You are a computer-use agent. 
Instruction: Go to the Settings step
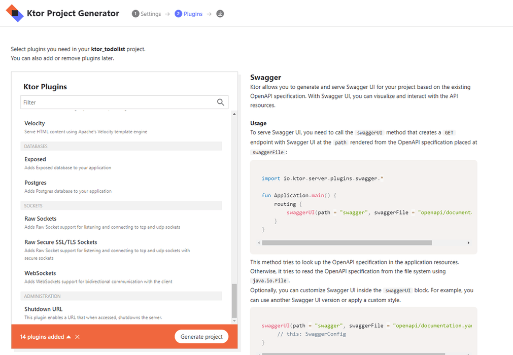point(147,14)
